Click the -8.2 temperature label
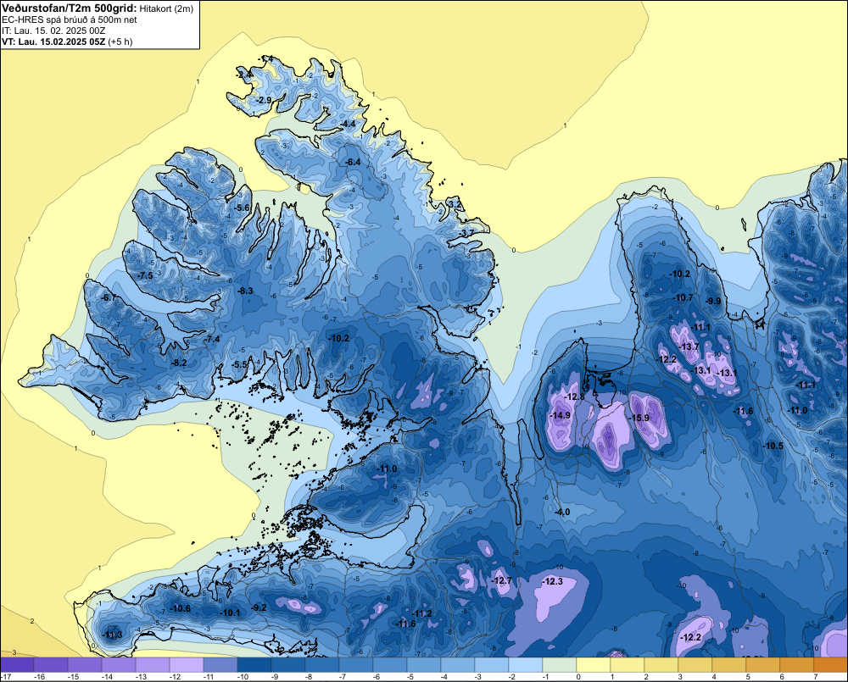 click(x=179, y=363)
